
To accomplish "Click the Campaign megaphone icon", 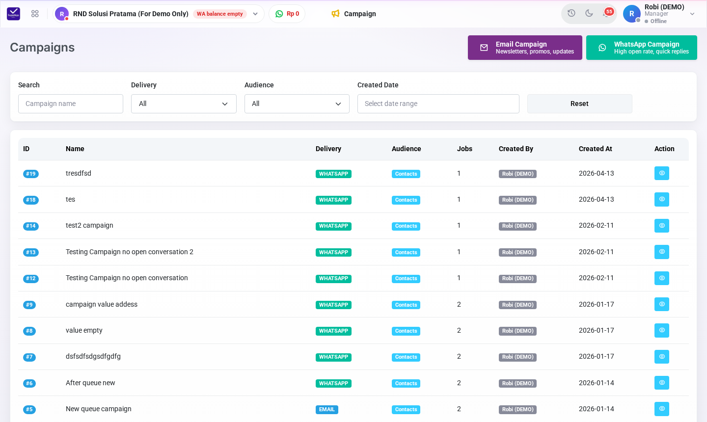I will click(x=335, y=14).
